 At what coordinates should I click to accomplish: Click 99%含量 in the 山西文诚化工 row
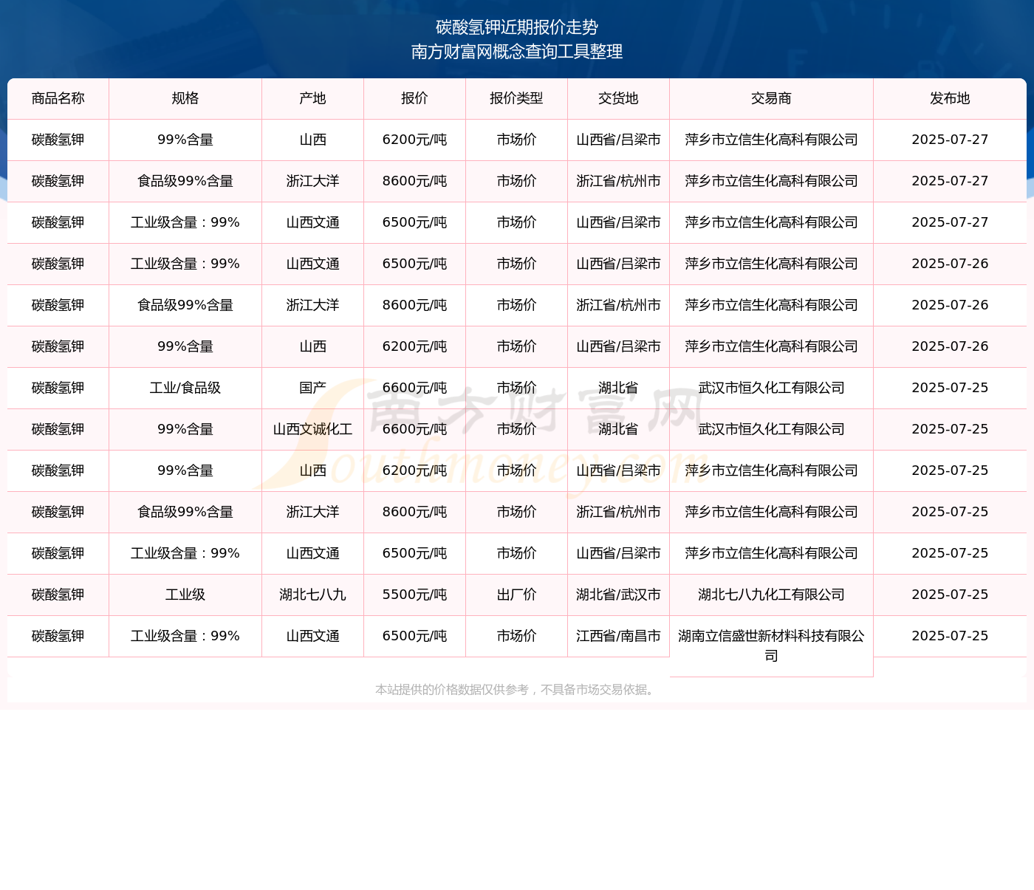[x=185, y=429]
